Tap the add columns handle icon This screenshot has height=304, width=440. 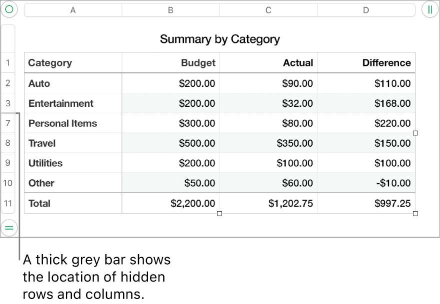[429, 9]
